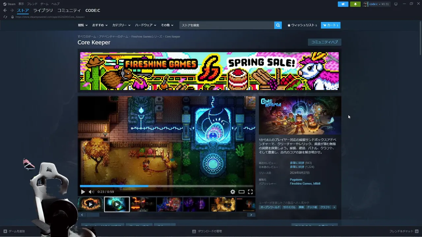The image size is (422, 237).
Task: Click breadcrumb Fireshine Gamesシリーズ
Action: [x=147, y=37]
